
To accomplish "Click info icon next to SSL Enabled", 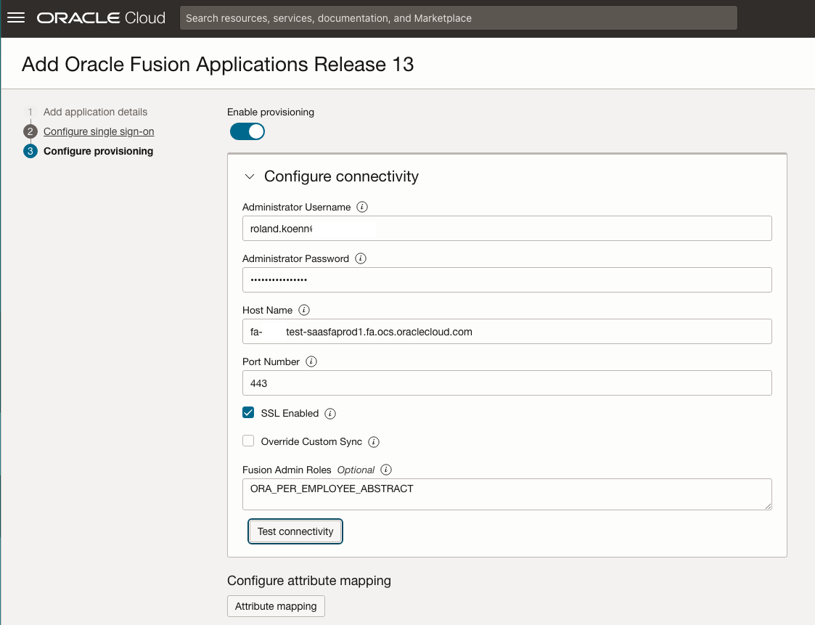I will tap(330, 414).
